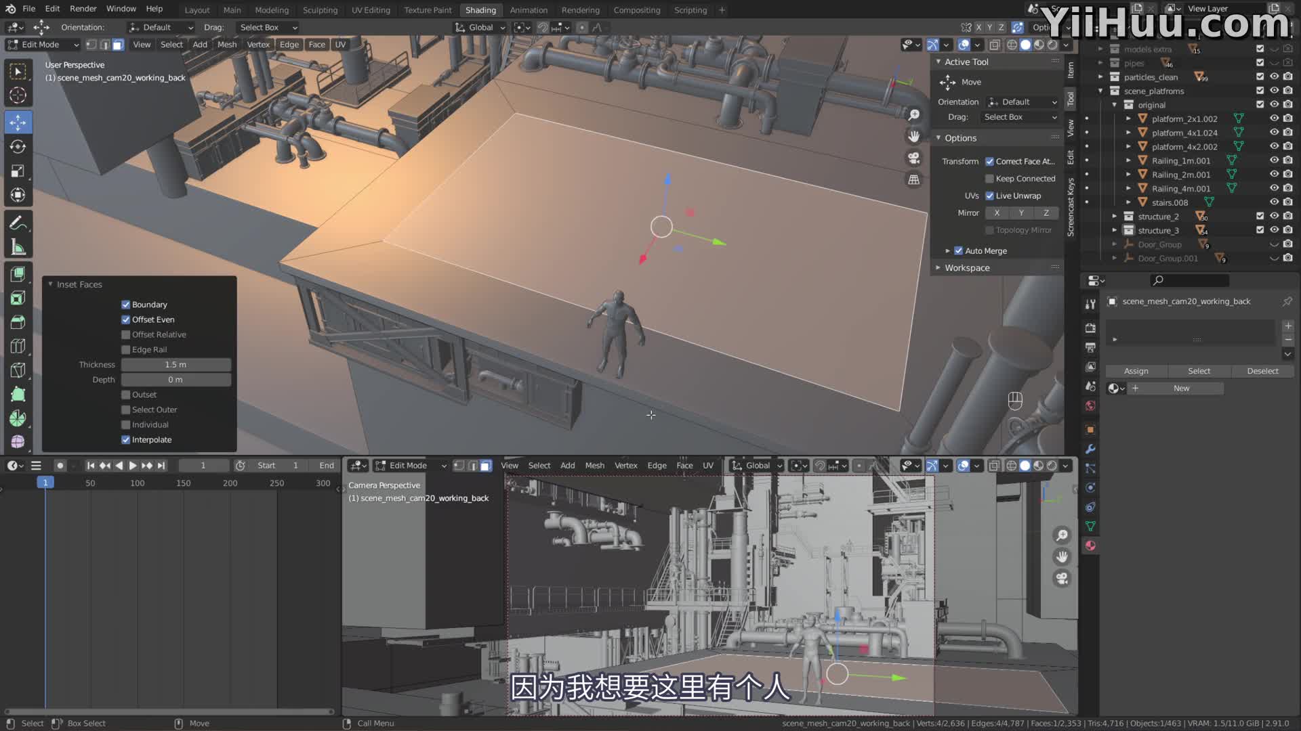Switch to the Modeling workspace tab
This screenshot has width=1301, height=731.
[x=272, y=10]
